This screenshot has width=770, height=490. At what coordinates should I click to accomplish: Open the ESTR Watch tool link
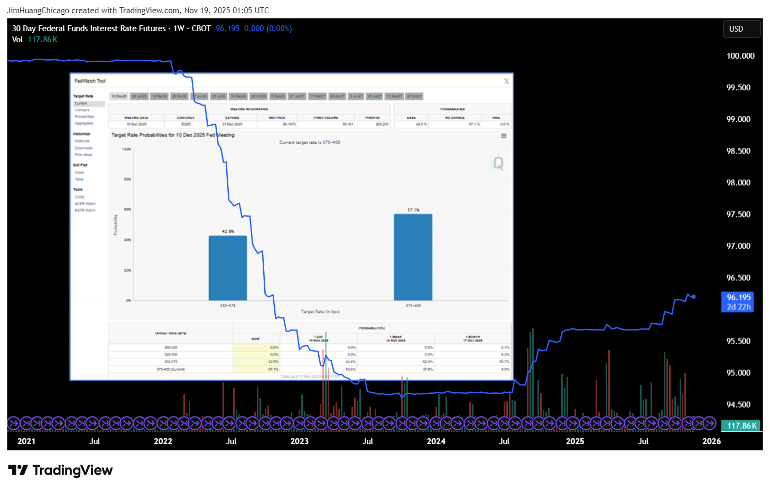click(85, 210)
